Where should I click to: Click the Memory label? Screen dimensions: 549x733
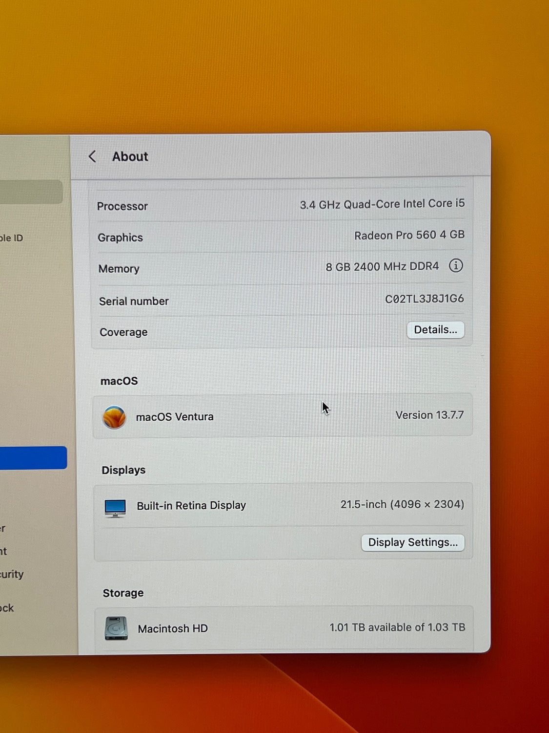click(119, 269)
